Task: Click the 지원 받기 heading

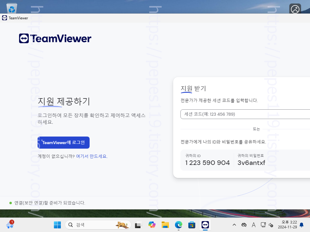Action: pos(193,89)
